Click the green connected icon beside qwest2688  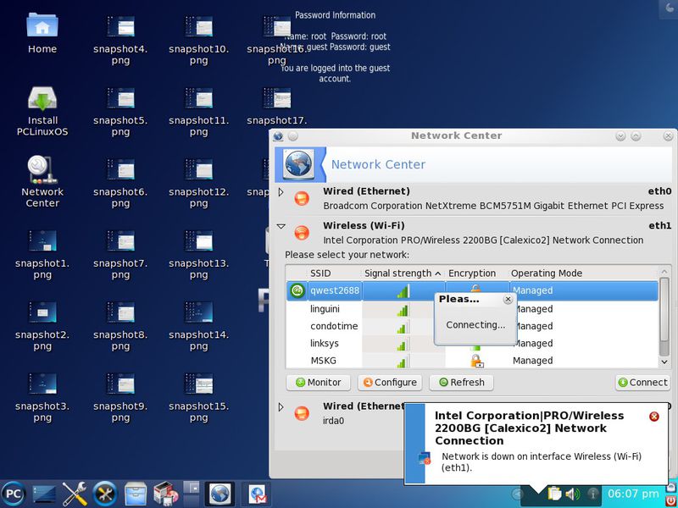point(297,290)
